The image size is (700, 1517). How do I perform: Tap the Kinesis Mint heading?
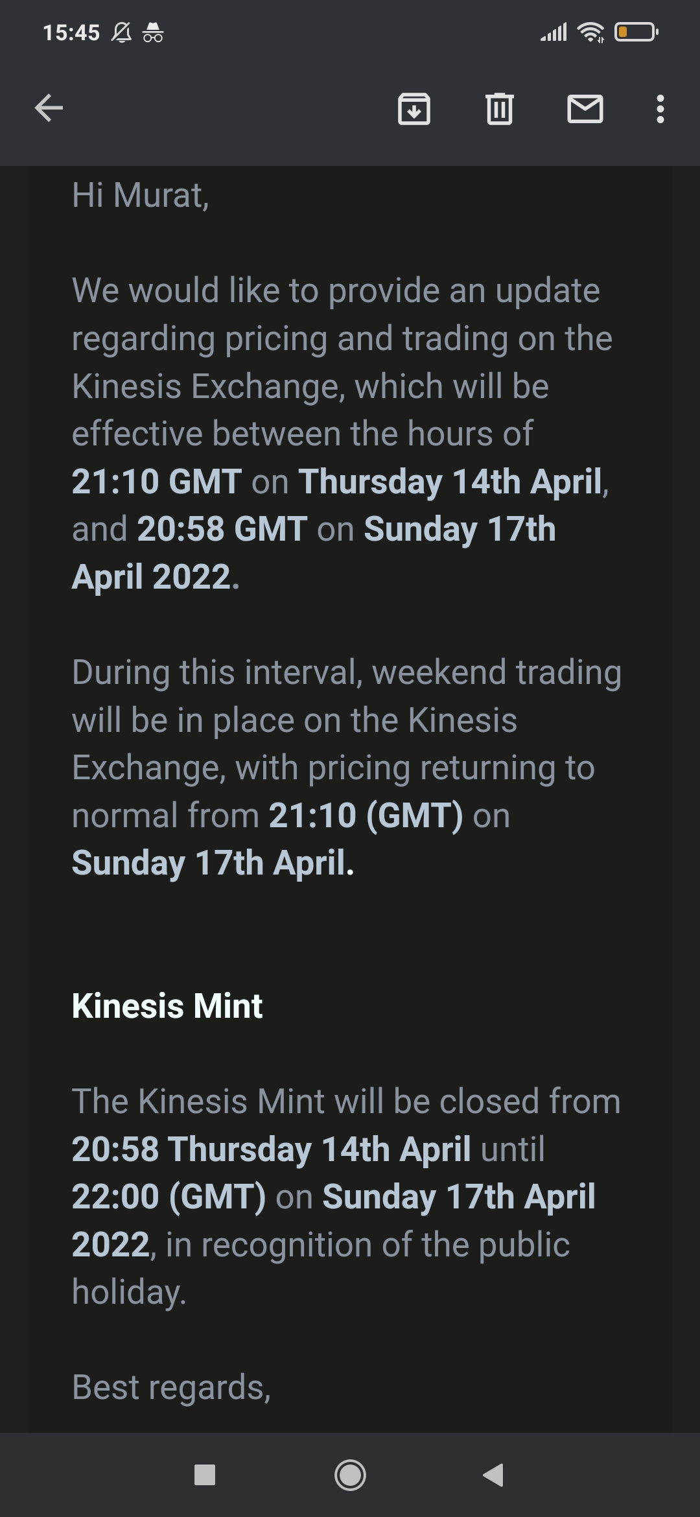(167, 1005)
